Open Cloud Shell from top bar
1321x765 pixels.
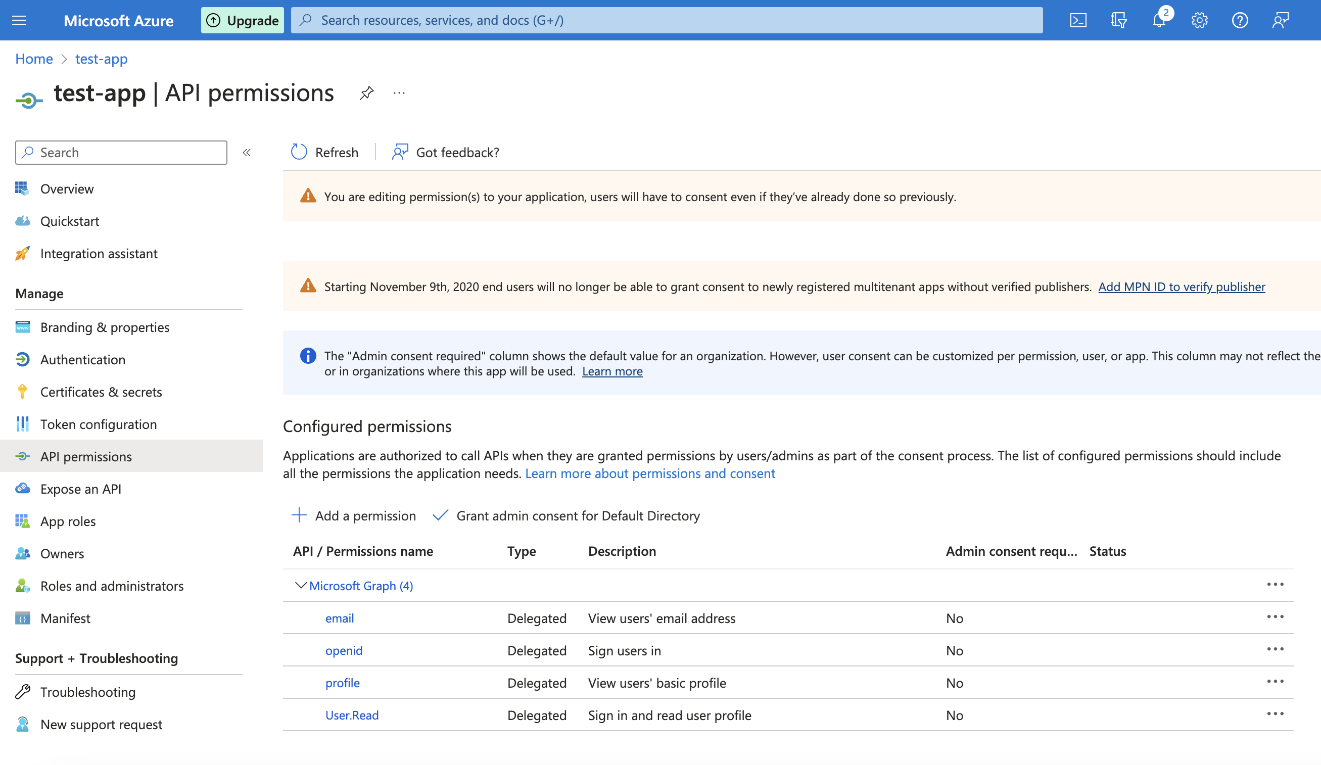[x=1078, y=20]
